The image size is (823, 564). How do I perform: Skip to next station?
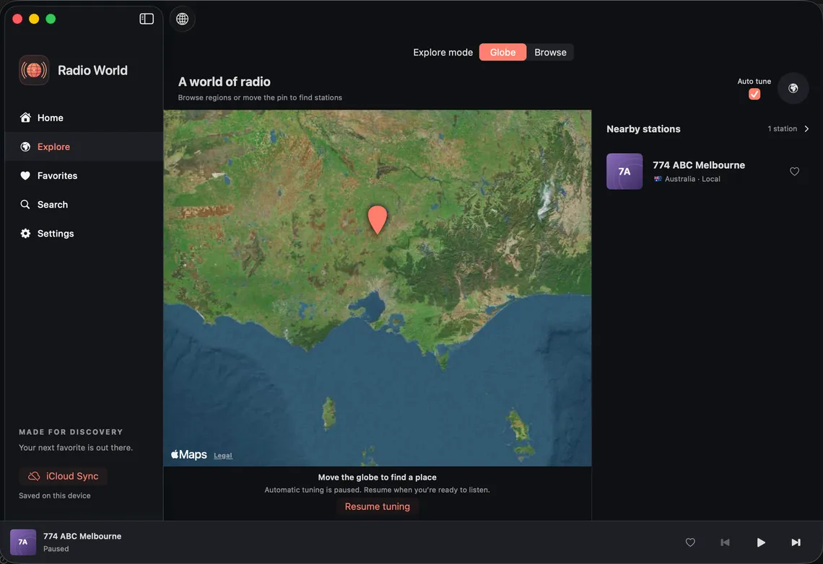(796, 542)
